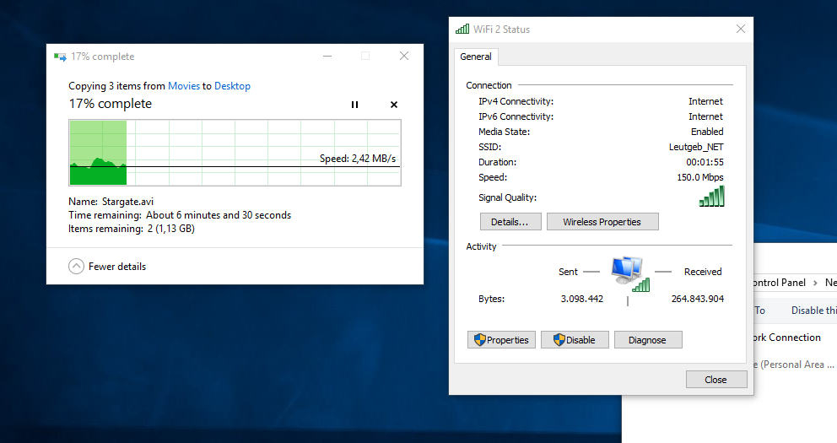Collapse details with Fewer details chevron

coord(76,267)
